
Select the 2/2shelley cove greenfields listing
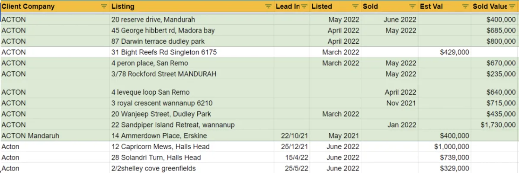[154, 168]
